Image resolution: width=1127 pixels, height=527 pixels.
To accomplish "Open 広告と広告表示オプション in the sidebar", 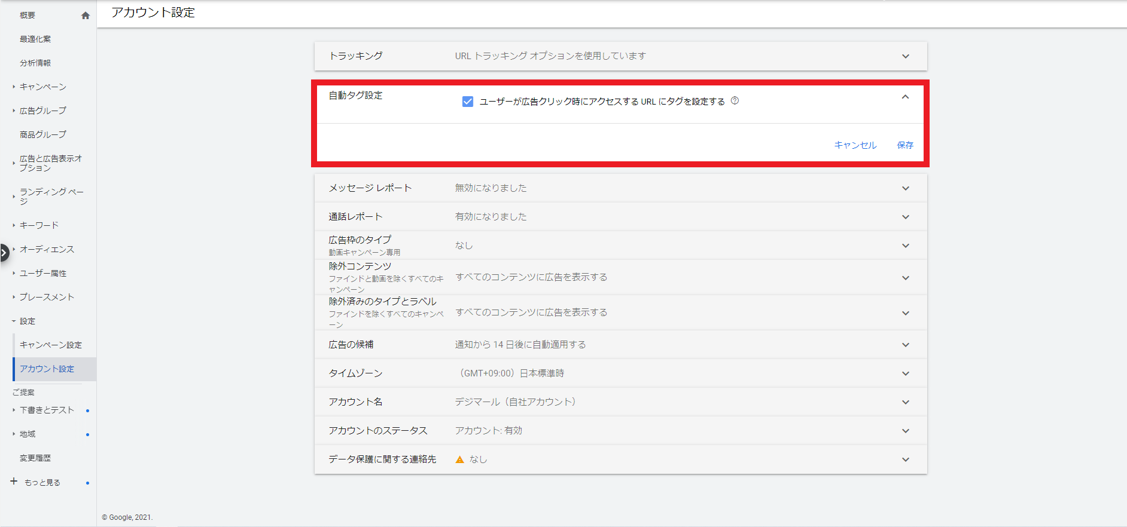I will click(51, 163).
